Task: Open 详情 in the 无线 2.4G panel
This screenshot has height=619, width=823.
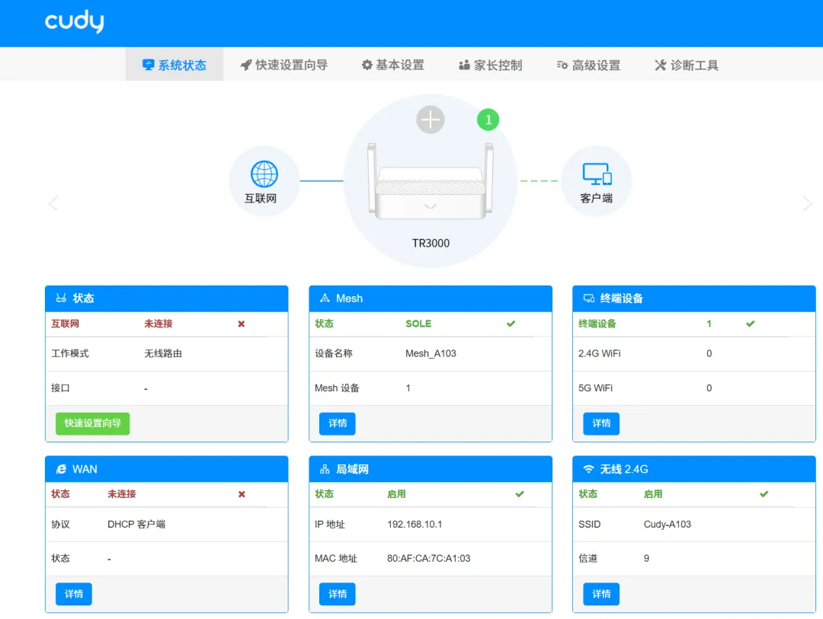Action: point(601,594)
